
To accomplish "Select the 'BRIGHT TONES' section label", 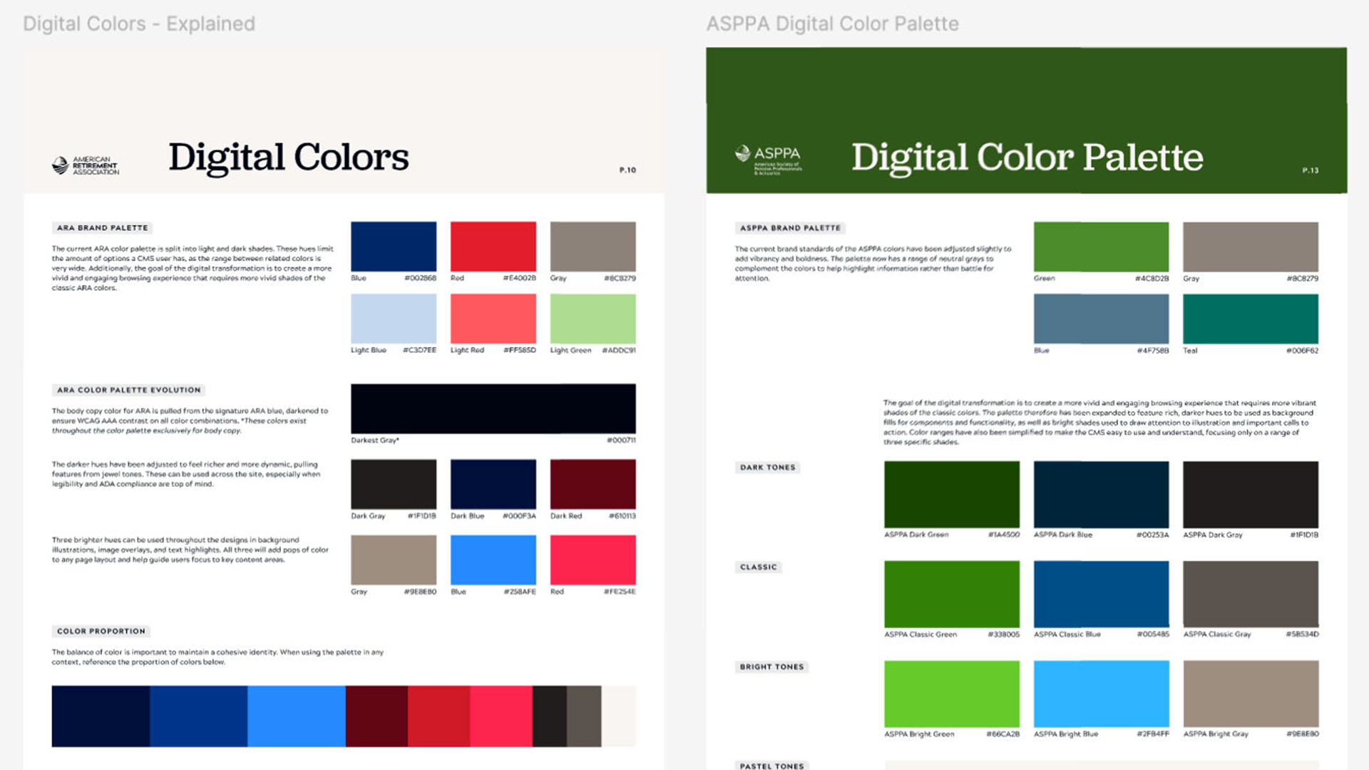I will point(771,667).
